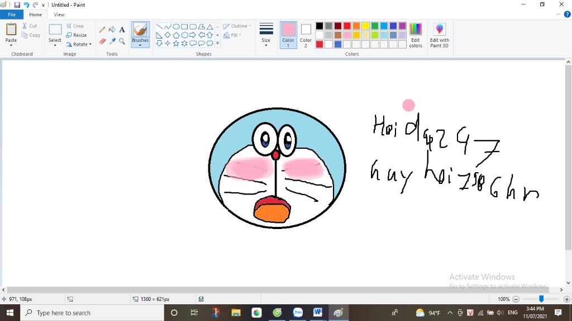Pick the black color swatch
572x321 pixels.
point(320,26)
